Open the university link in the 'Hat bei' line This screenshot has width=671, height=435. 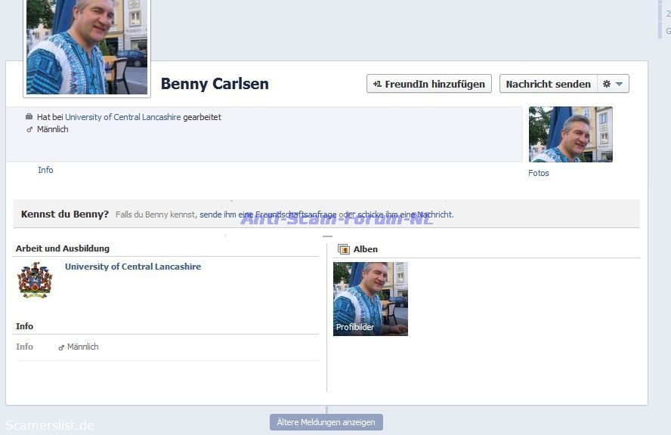[122, 117]
